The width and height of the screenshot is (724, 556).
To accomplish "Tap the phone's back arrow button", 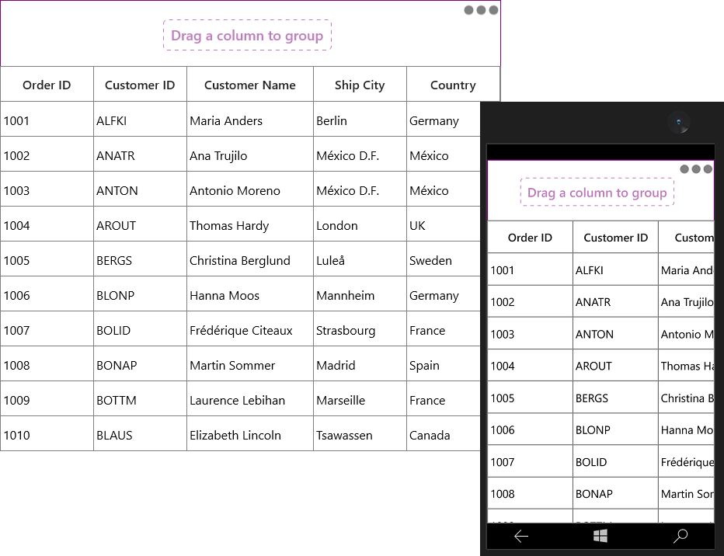I will [x=521, y=536].
